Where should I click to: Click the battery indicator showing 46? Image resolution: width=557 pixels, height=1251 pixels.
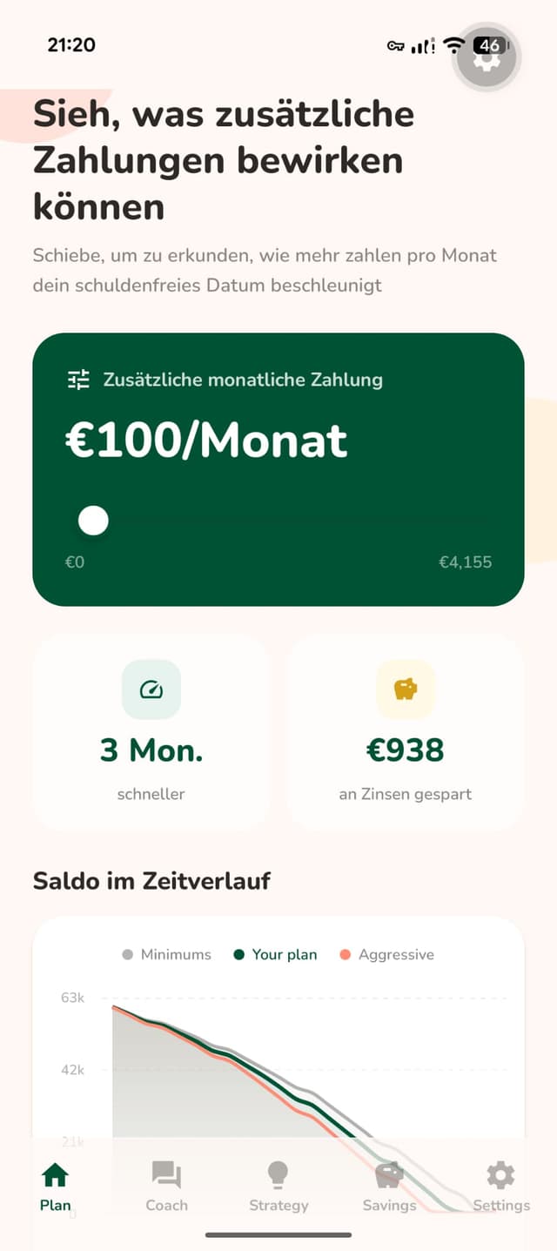(x=488, y=44)
